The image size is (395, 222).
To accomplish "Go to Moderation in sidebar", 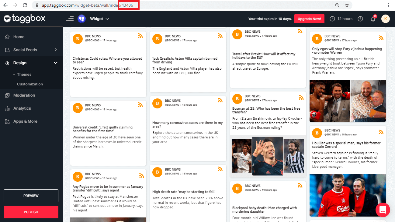I will point(24,95).
